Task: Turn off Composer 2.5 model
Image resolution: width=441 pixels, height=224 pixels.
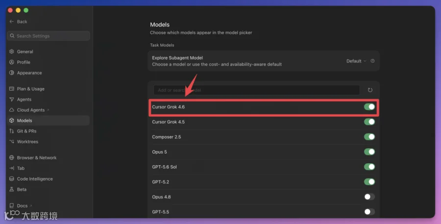Action: 369,137
